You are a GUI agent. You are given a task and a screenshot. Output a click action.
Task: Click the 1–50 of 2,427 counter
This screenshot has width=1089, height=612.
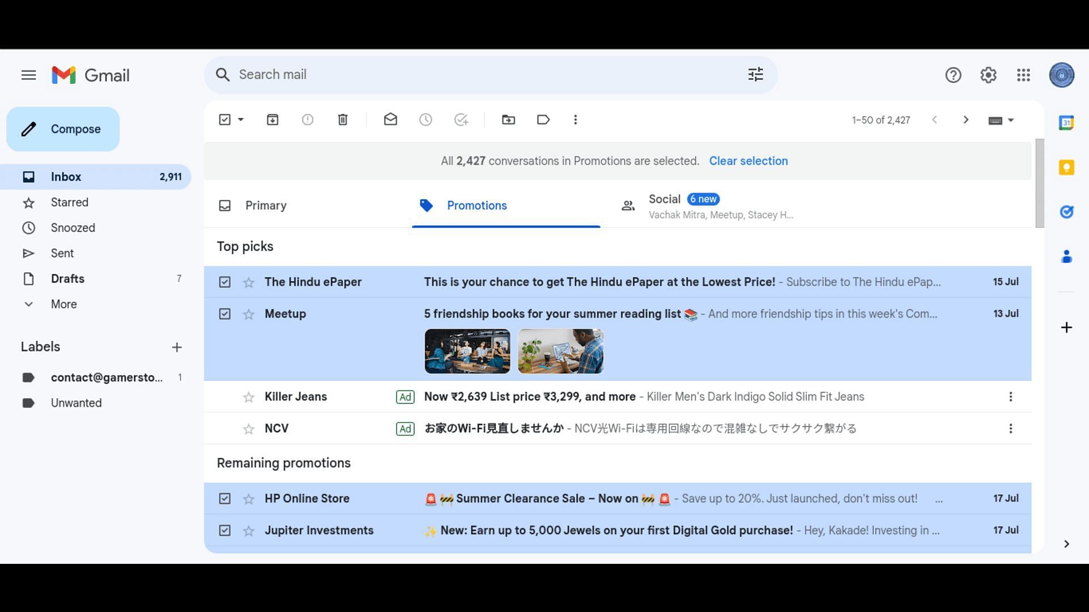tap(881, 120)
